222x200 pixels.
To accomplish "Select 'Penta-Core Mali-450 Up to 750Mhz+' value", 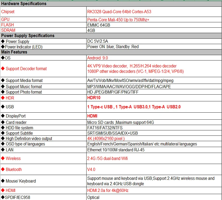I will 154,20.
